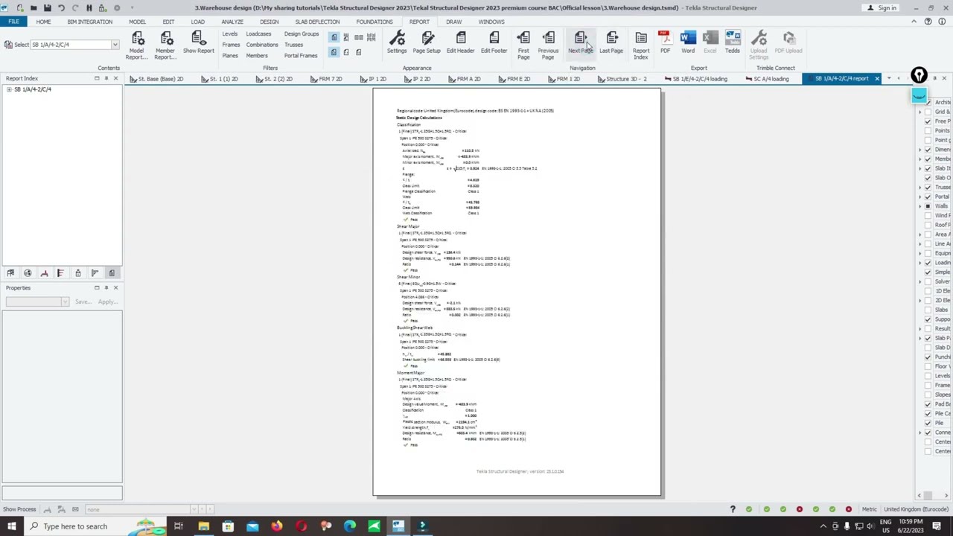This screenshot has height=536, width=953.
Task: Expand the Walls row arrow in Scene Content
Action: [x=919, y=206]
